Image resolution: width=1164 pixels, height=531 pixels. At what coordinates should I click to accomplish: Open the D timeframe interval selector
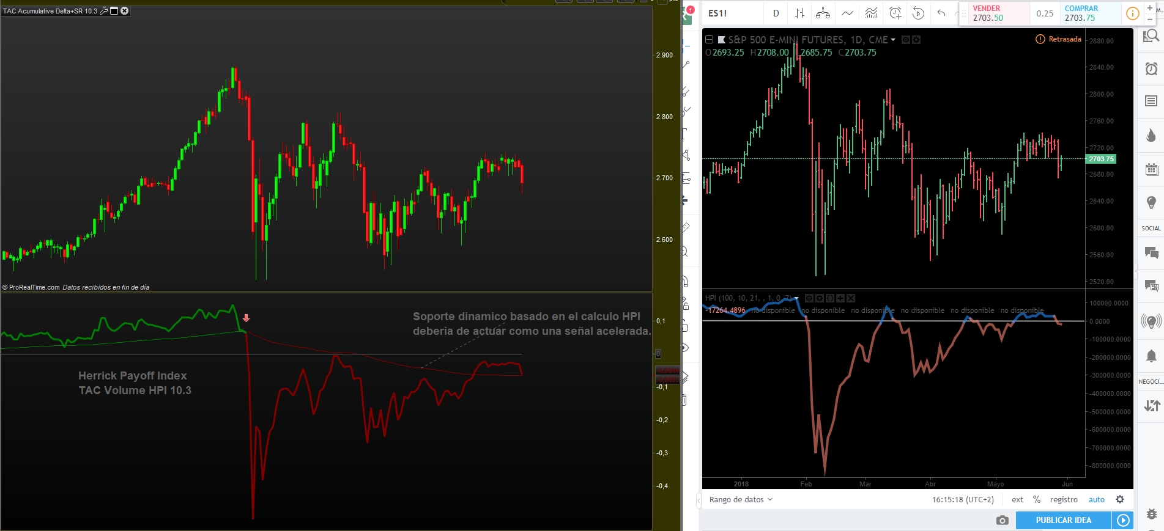tap(776, 13)
